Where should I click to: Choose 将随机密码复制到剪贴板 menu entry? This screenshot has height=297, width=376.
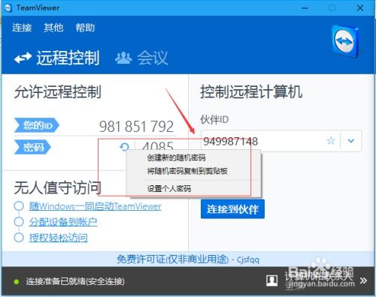click(187, 171)
